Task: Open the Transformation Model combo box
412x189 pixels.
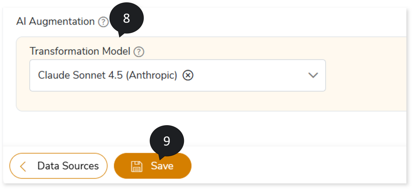Action: (241, 75)
